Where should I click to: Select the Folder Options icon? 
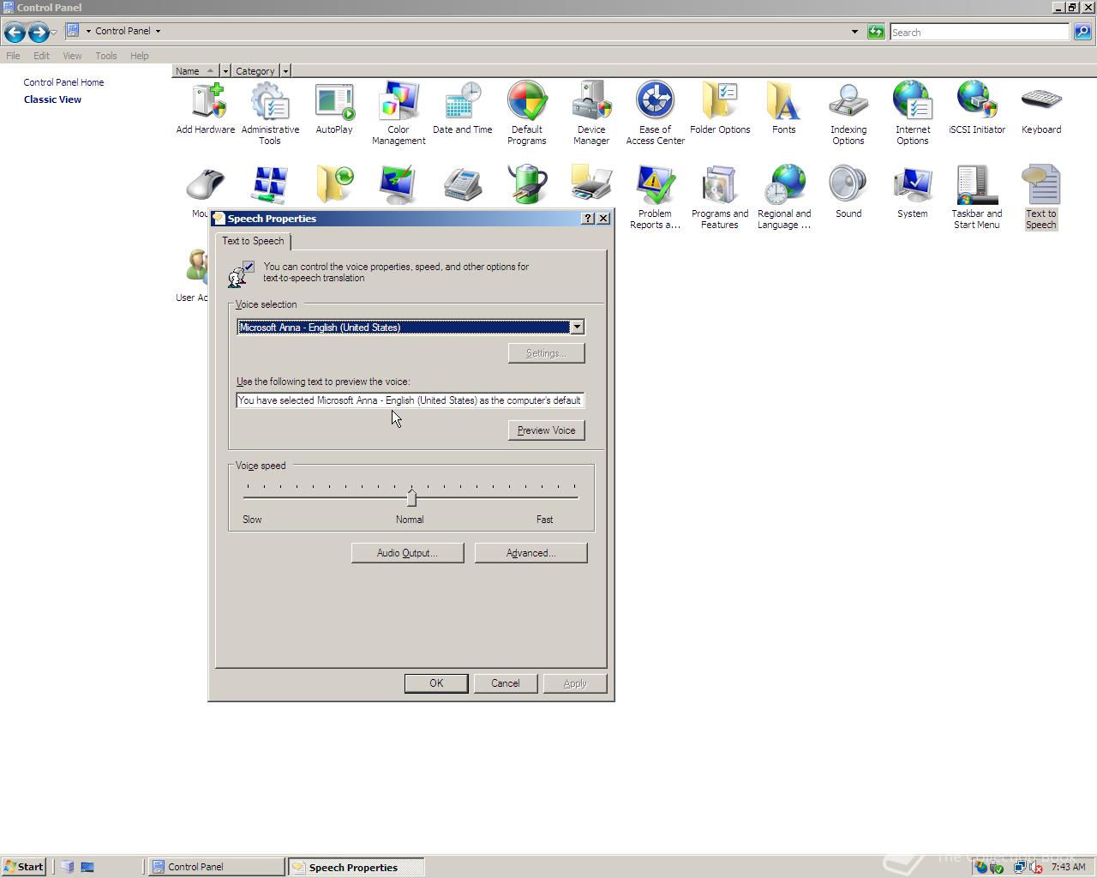tap(720, 108)
